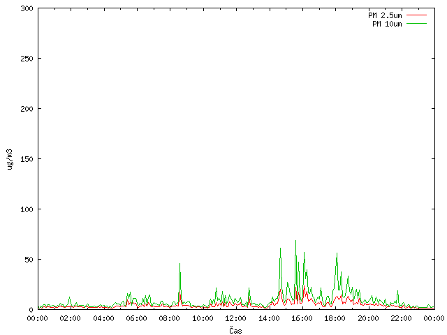Click the red PM 2.5um legend line
447x335 pixels.
point(416,15)
